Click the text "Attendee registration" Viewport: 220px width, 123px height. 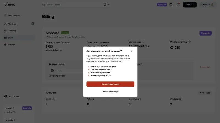(100, 72)
